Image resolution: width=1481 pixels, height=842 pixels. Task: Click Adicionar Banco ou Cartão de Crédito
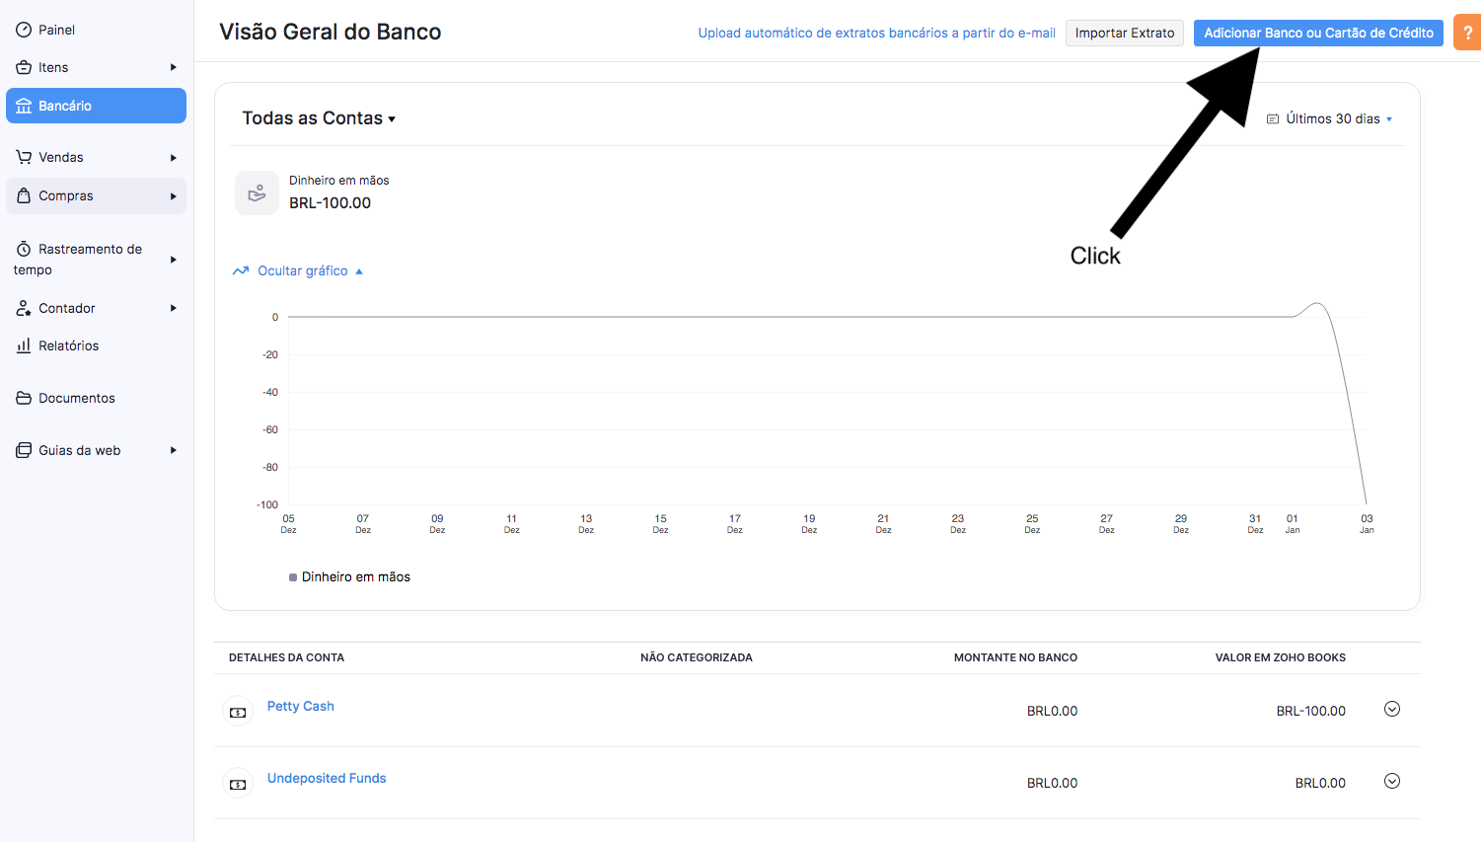(1319, 33)
